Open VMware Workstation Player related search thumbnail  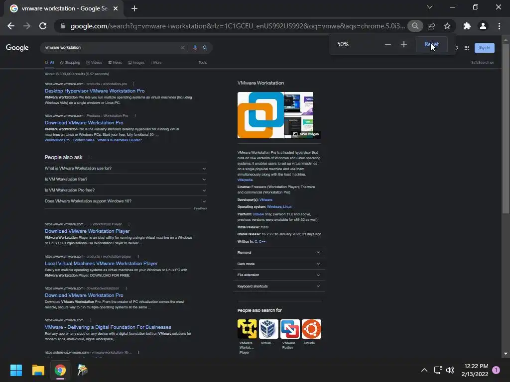point(247,329)
